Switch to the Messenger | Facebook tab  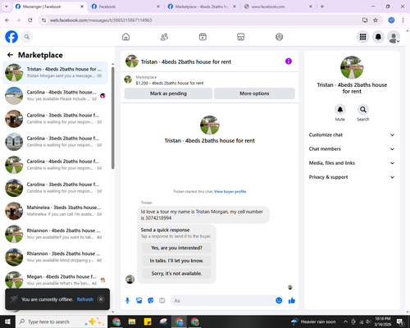coord(49,7)
